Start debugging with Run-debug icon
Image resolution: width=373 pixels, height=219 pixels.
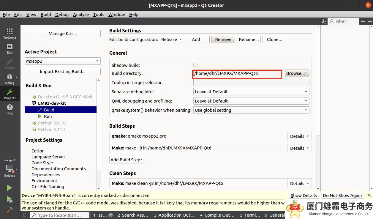pyautogui.click(x=10, y=199)
